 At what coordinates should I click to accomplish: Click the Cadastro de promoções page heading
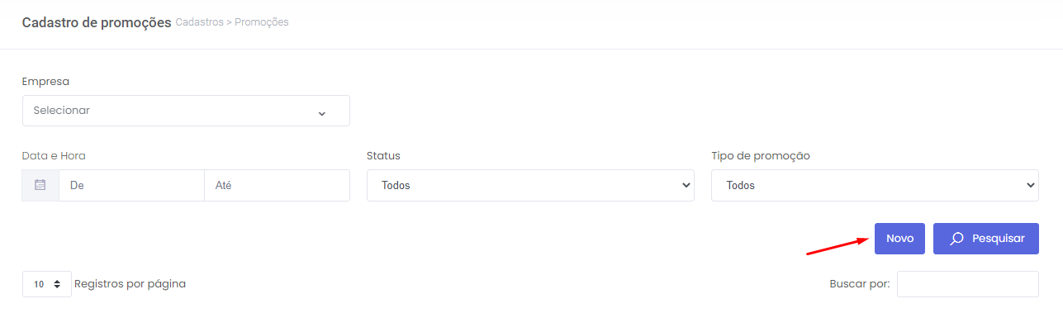click(97, 22)
